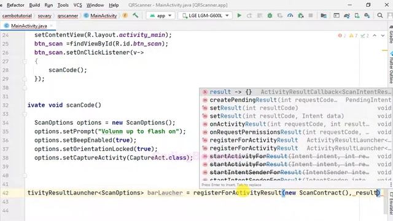The image size is (393, 221).
Task: Click string "Volunm up to flash on"
Action: pyautogui.click(x=139, y=131)
